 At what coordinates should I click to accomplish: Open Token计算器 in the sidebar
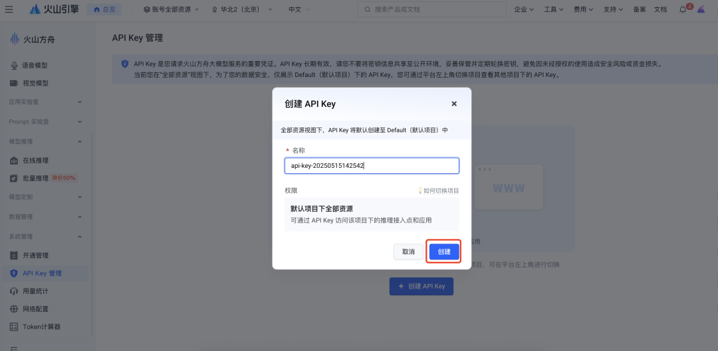tap(41, 326)
